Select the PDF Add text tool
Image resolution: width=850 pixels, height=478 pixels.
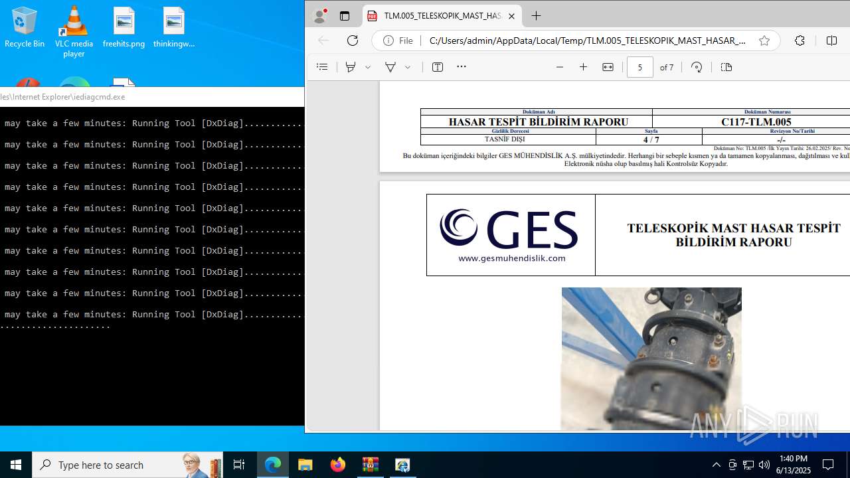(x=438, y=67)
